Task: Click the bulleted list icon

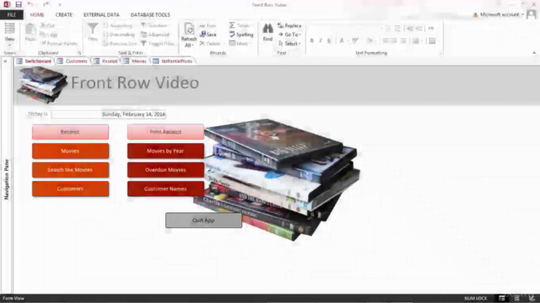Action: [x=388, y=28]
